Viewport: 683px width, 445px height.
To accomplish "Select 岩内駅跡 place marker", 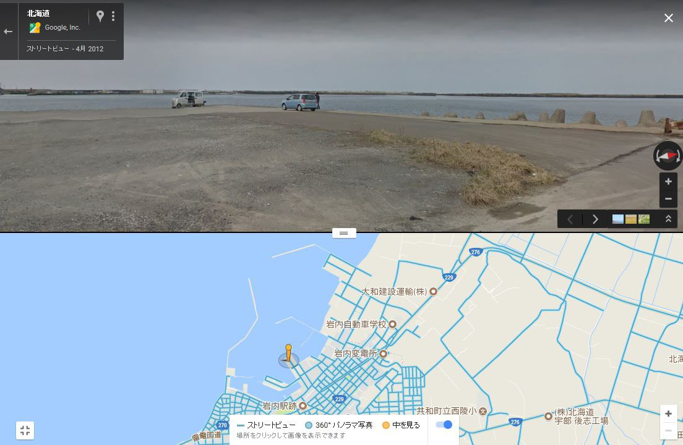I will tap(303, 406).
